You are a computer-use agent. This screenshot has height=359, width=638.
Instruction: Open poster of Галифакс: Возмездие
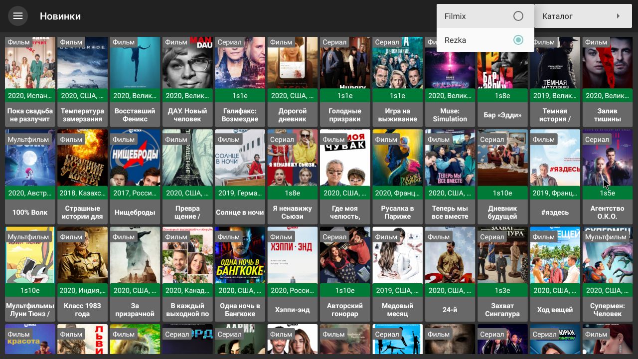pyautogui.click(x=240, y=63)
